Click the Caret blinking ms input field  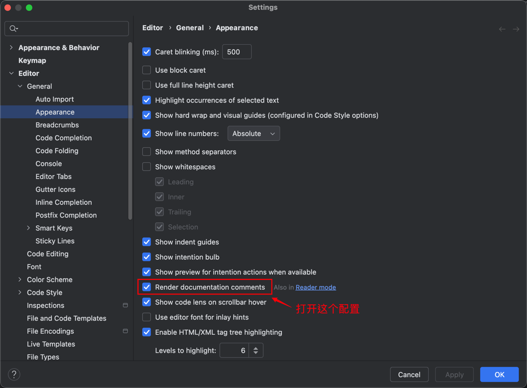[237, 52]
